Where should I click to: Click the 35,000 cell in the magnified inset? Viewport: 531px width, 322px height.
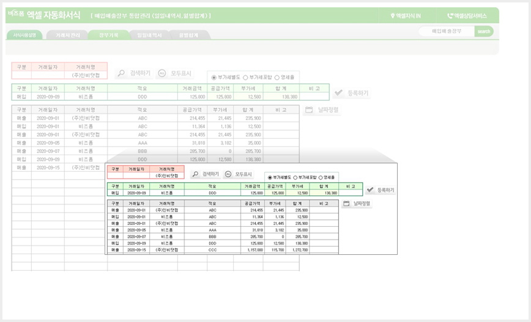pos(298,230)
